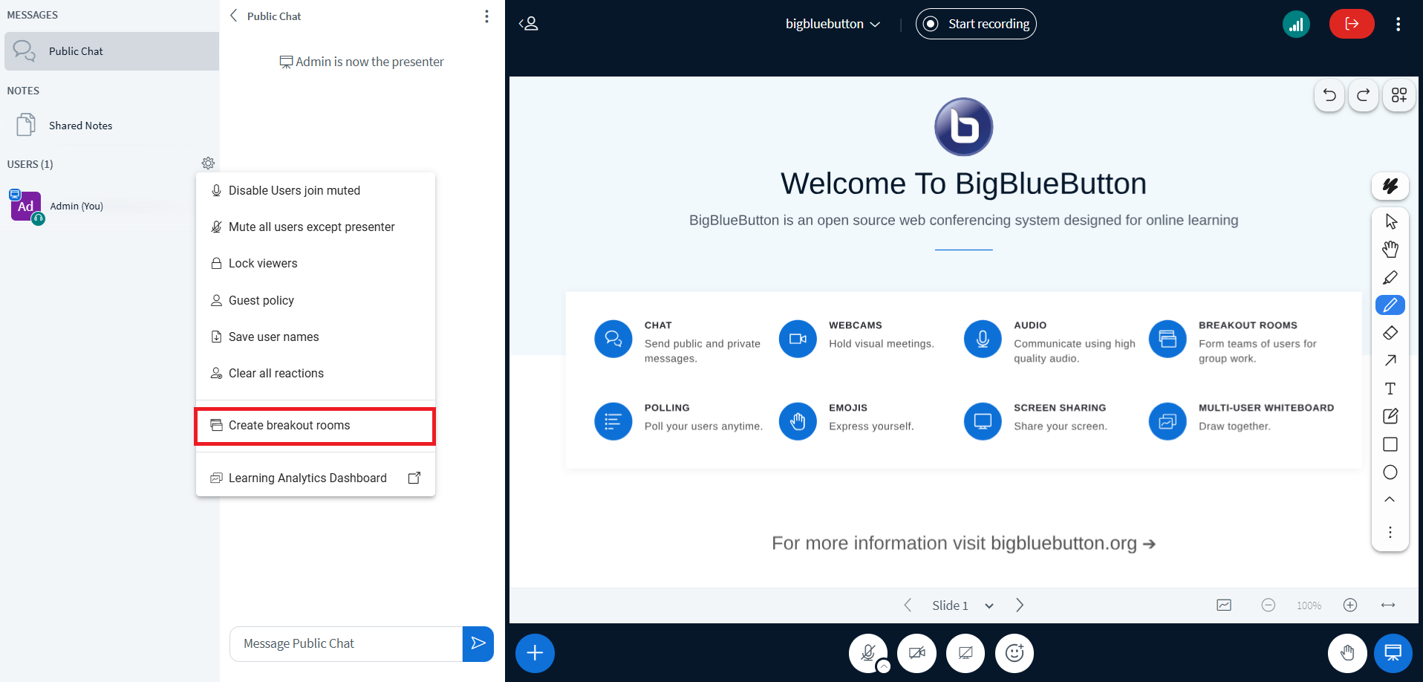Toggle the muted microphone button
This screenshot has height=682, width=1423.
tap(867, 653)
